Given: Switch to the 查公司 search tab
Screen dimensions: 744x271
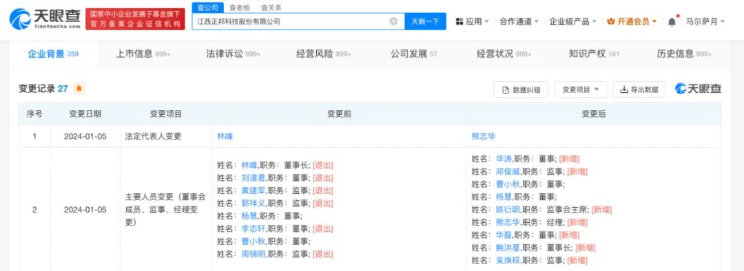Looking at the screenshot, I should pos(208,8).
